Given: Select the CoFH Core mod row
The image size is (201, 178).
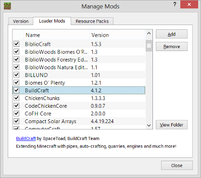Looking at the screenshot, I should [x=79, y=114].
